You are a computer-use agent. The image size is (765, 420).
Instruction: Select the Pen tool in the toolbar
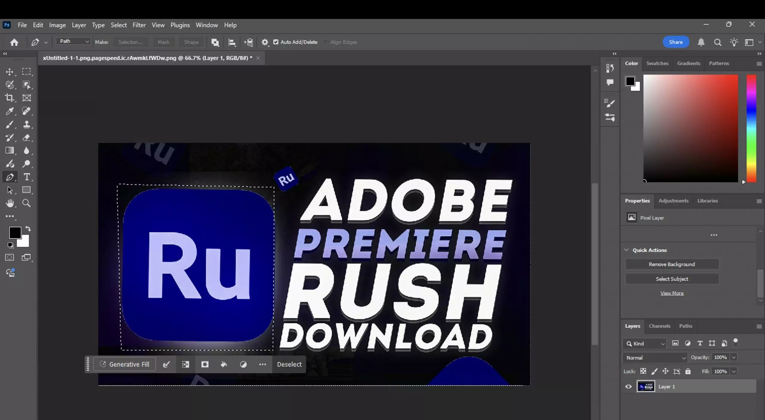coord(10,177)
